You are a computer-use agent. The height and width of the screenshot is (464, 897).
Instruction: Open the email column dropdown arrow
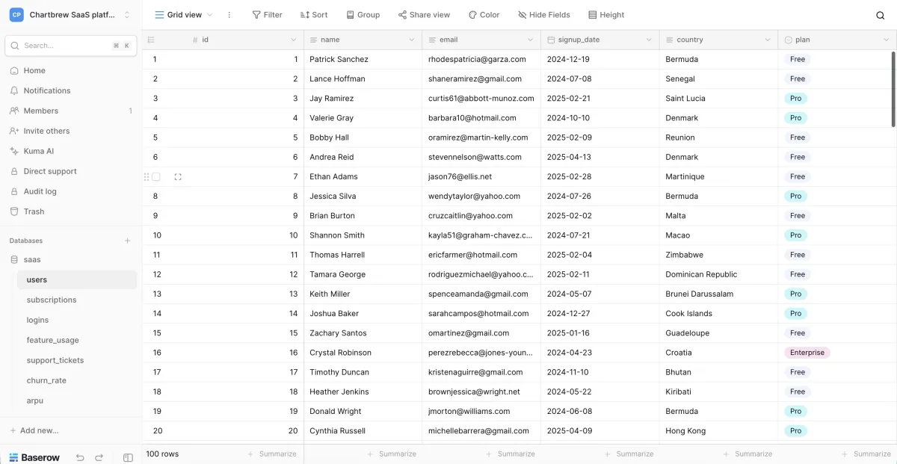click(x=530, y=40)
